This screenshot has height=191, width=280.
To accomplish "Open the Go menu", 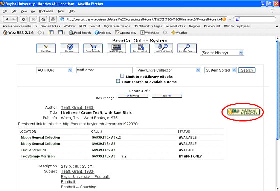I will (x=33, y=11).
